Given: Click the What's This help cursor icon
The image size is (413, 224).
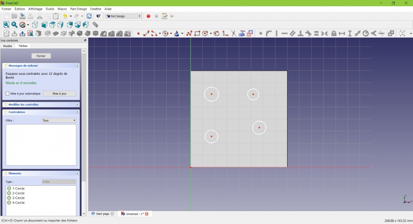Looking at the screenshot, I should point(98,16).
